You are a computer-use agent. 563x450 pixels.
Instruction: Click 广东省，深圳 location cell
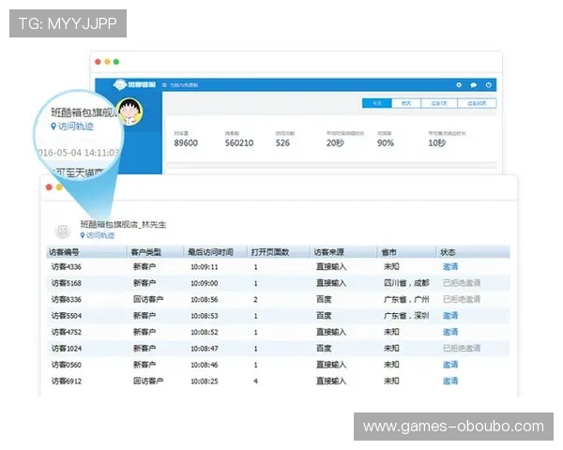(406, 316)
